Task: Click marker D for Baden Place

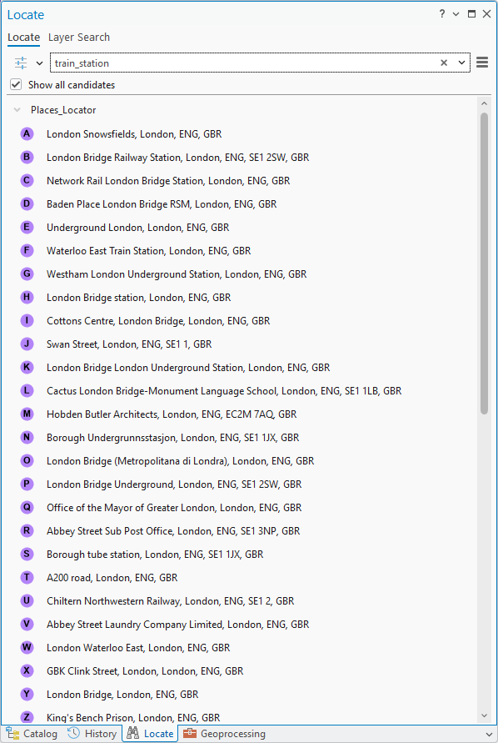Action: click(x=27, y=204)
